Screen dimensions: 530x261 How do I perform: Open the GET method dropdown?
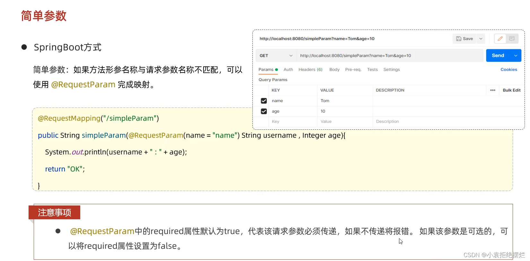tap(276, 56)
